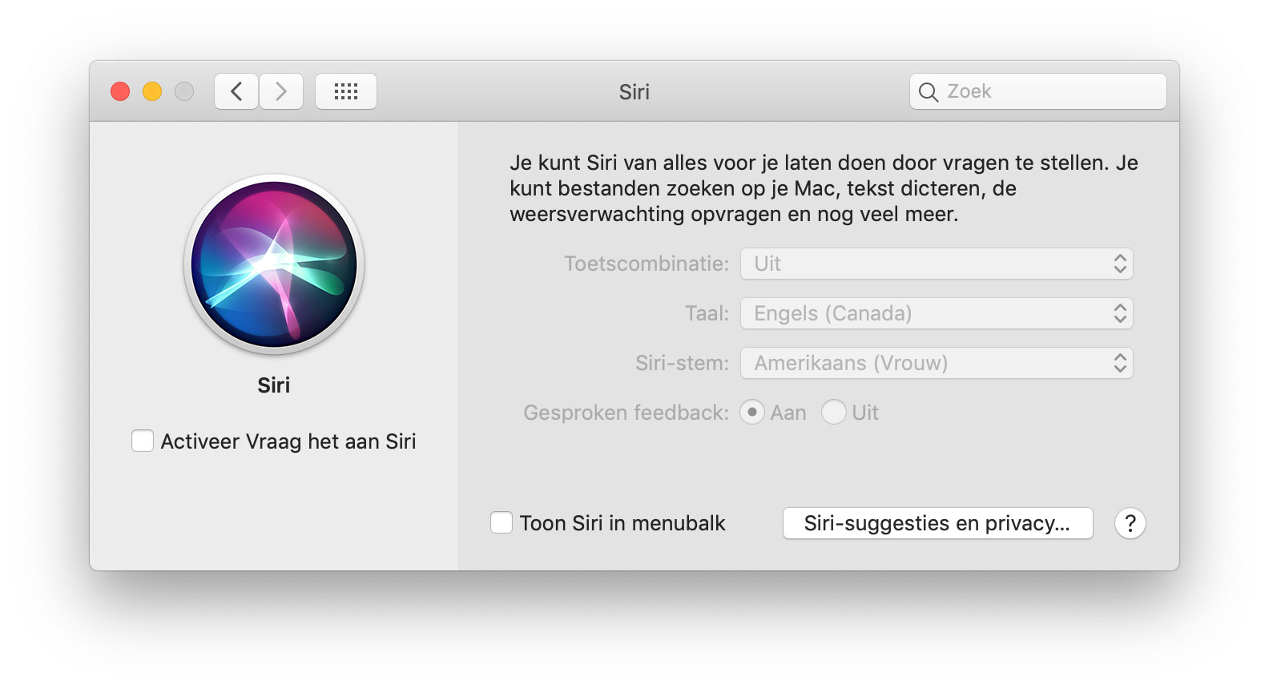Close the Siri window with red button
Image resolution: width=1269 pixels, height=689 pixels.
120,91
